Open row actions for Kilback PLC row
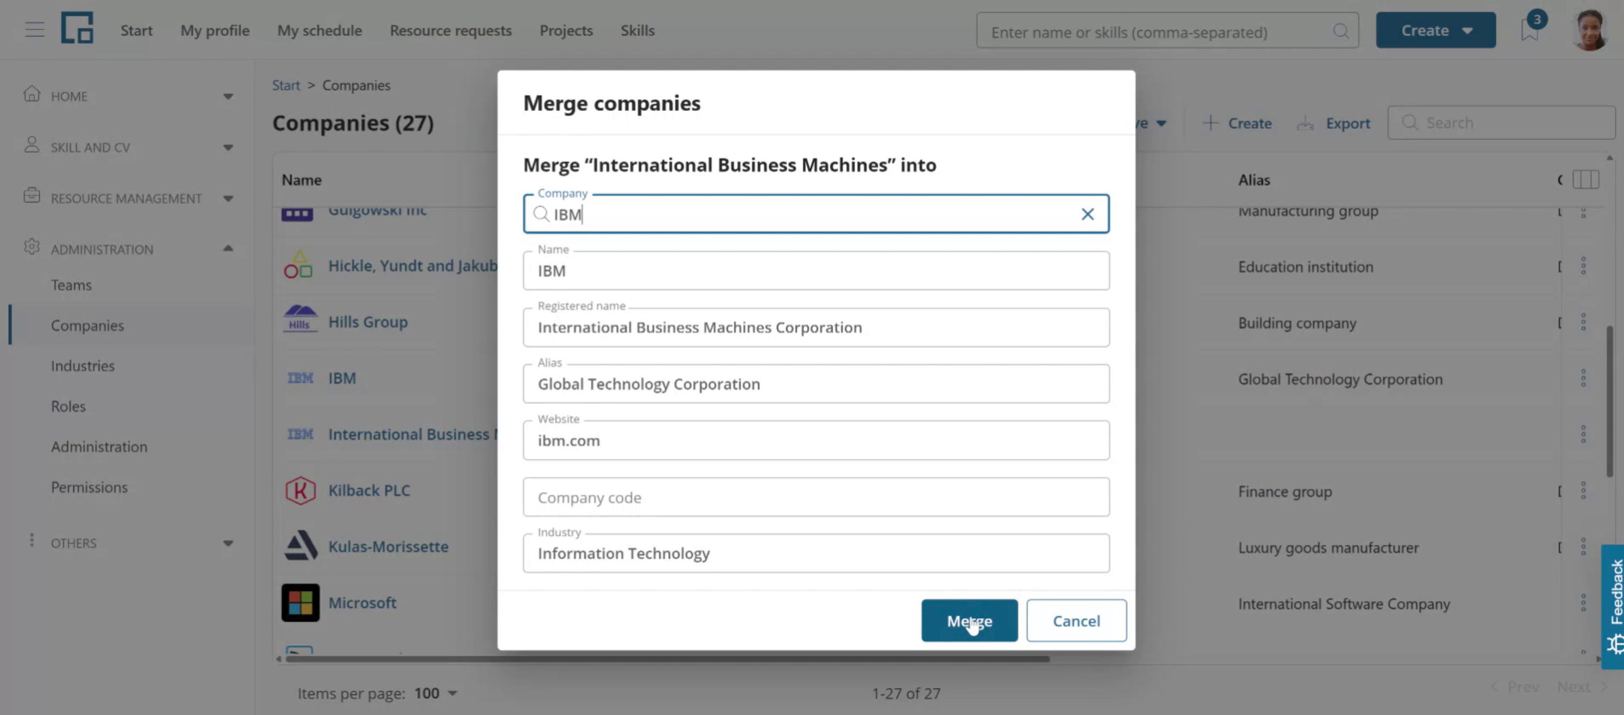This screenshot has width=1624, height=715. point(1583,490)
